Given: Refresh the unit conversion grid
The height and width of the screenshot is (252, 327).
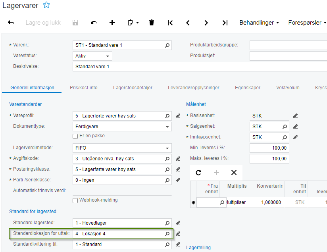Looking at the screenshot, I should [198, 173].
